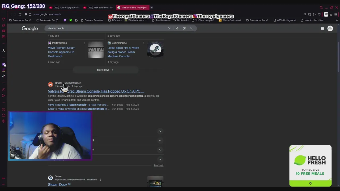Open sidebar history clock icon

tap(3, 110)
